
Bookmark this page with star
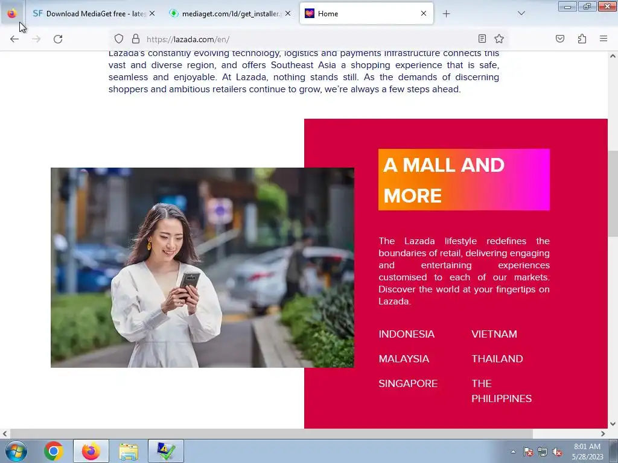click(x=499, y=39)
